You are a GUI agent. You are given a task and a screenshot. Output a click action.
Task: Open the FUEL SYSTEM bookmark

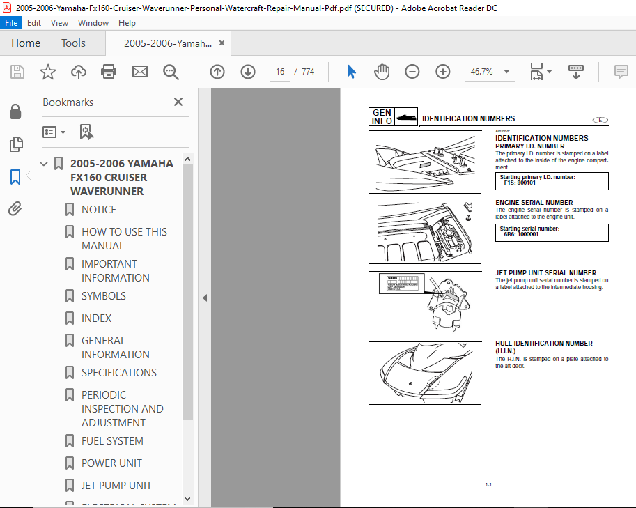pyautogui.click(x=112, y=441)
